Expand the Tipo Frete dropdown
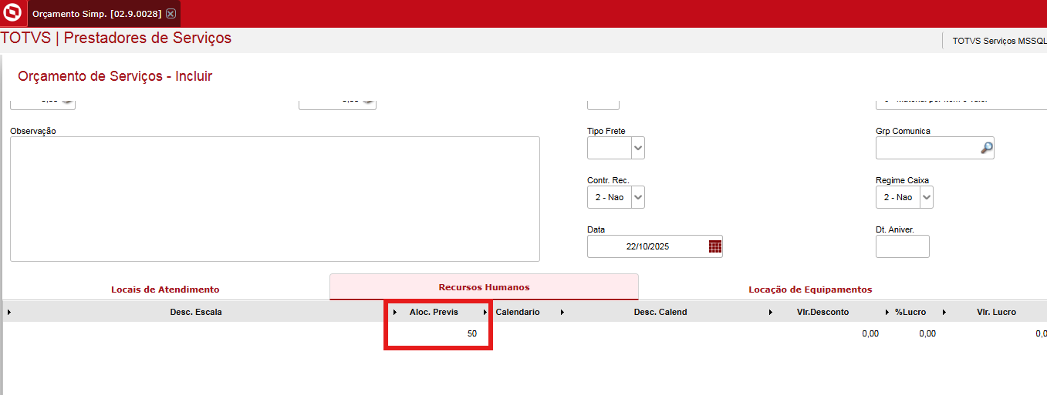The image size is (1047, 395). pos(638,148)
